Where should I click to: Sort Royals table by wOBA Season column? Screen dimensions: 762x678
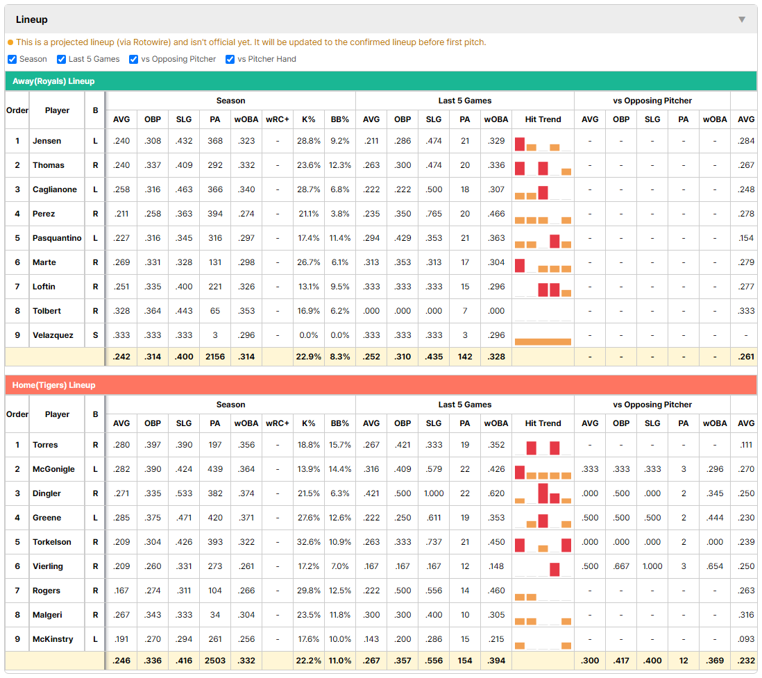246,119
